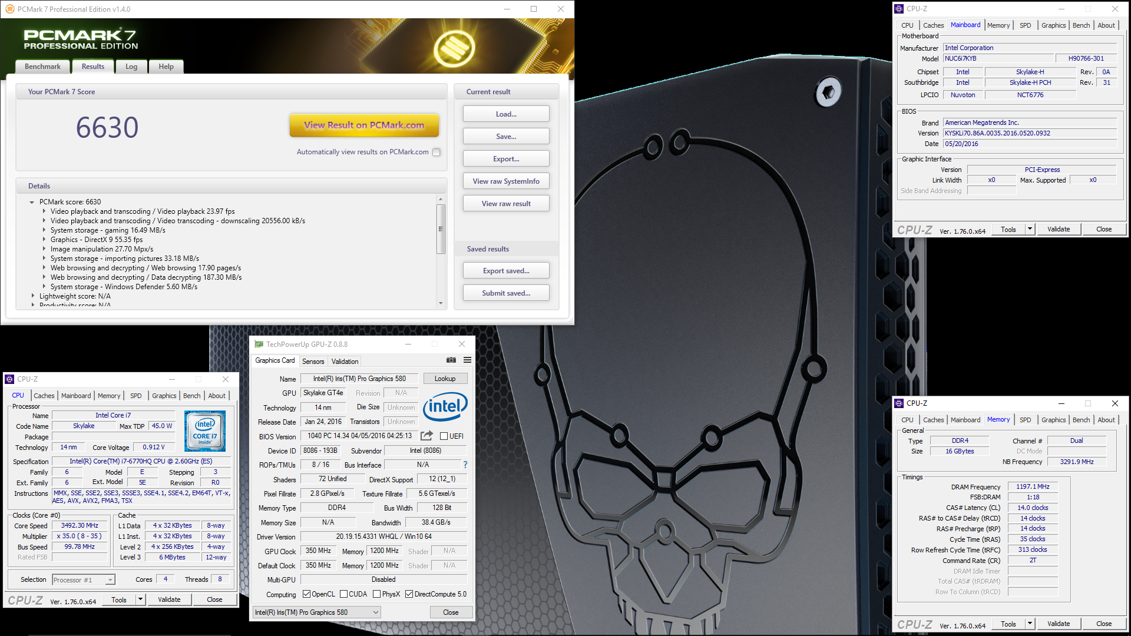Click the DRAM Frequency 1197.1 MHz value

[x=1033, y=486]
